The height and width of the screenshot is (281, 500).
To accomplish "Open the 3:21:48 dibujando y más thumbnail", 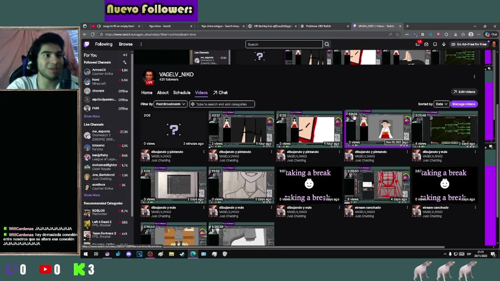I will (445, 128).
